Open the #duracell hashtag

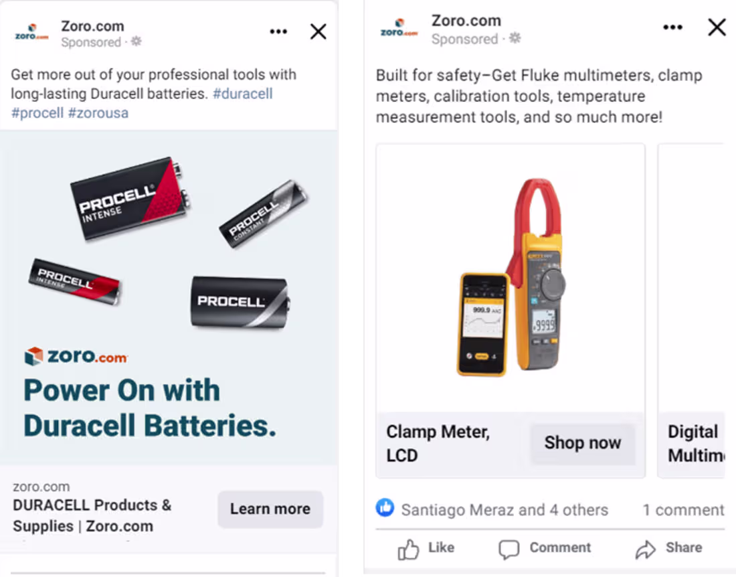[x=242, y=94]
